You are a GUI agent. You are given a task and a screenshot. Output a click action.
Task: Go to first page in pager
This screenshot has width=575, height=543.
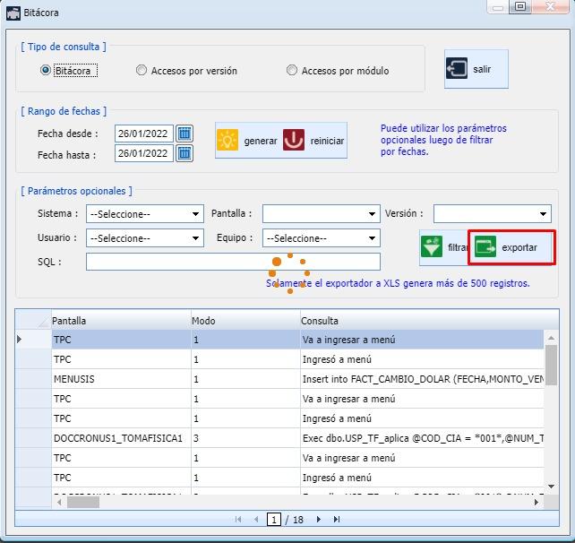pos(238,519)
